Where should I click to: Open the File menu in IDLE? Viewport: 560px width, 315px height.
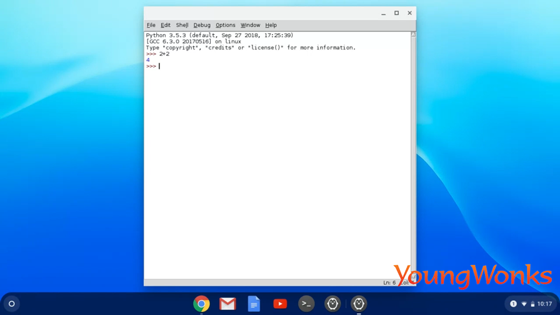151,25
